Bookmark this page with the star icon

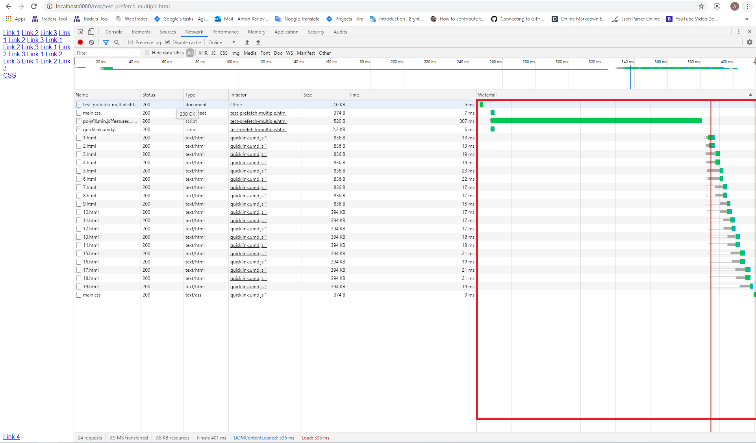click(701, 6)
